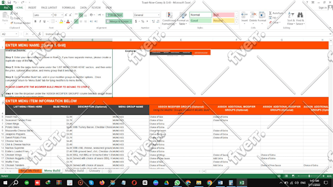The height and width of the screenshot is (187, 333).
Task: Switch to the PAGE LAYOUT tab
Action: click(49, 8)
